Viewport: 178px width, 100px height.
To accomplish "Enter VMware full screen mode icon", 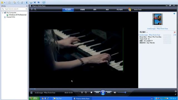I will tap(35, 2).
